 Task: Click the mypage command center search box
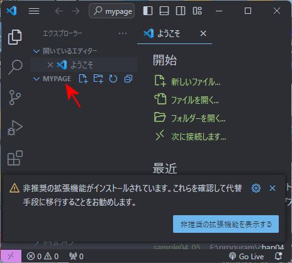pyautogui.click(x=112, y=11)
